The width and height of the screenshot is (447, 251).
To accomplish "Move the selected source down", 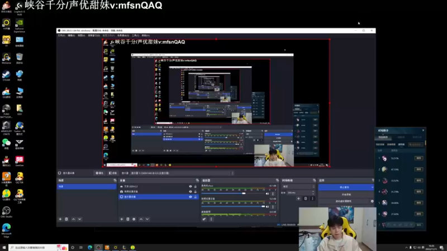I will click(148, 219).
